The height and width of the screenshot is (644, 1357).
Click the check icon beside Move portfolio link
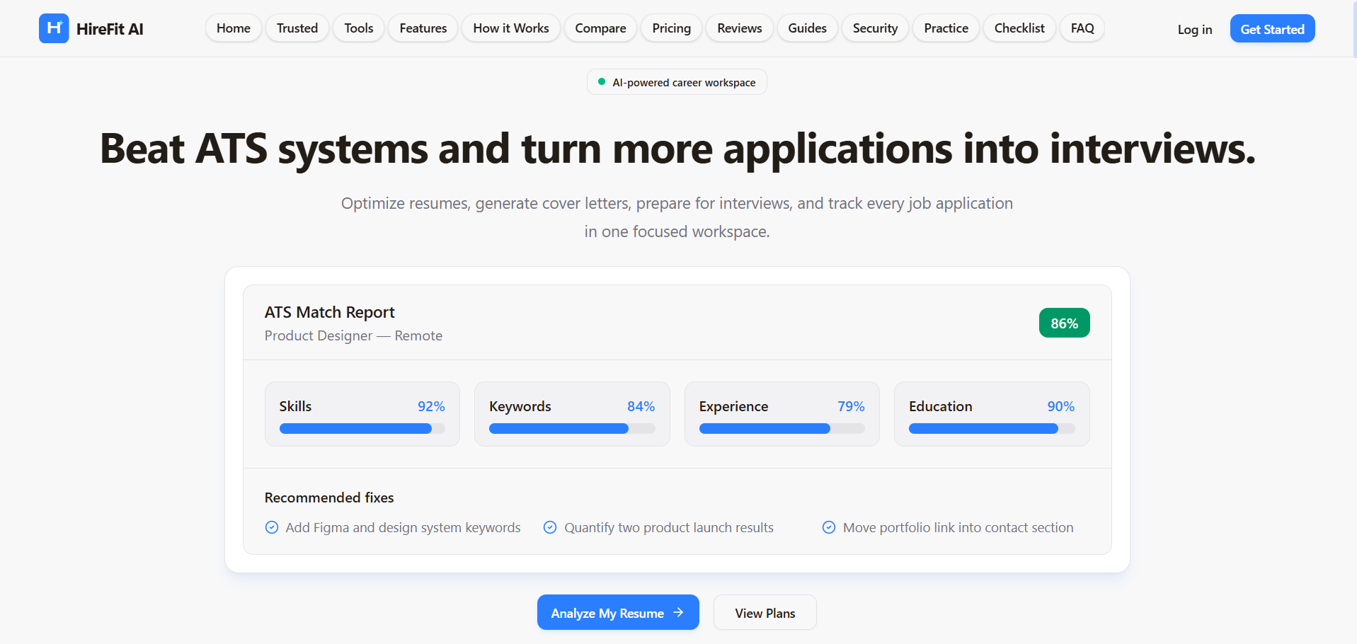click(x=829, y=527)
